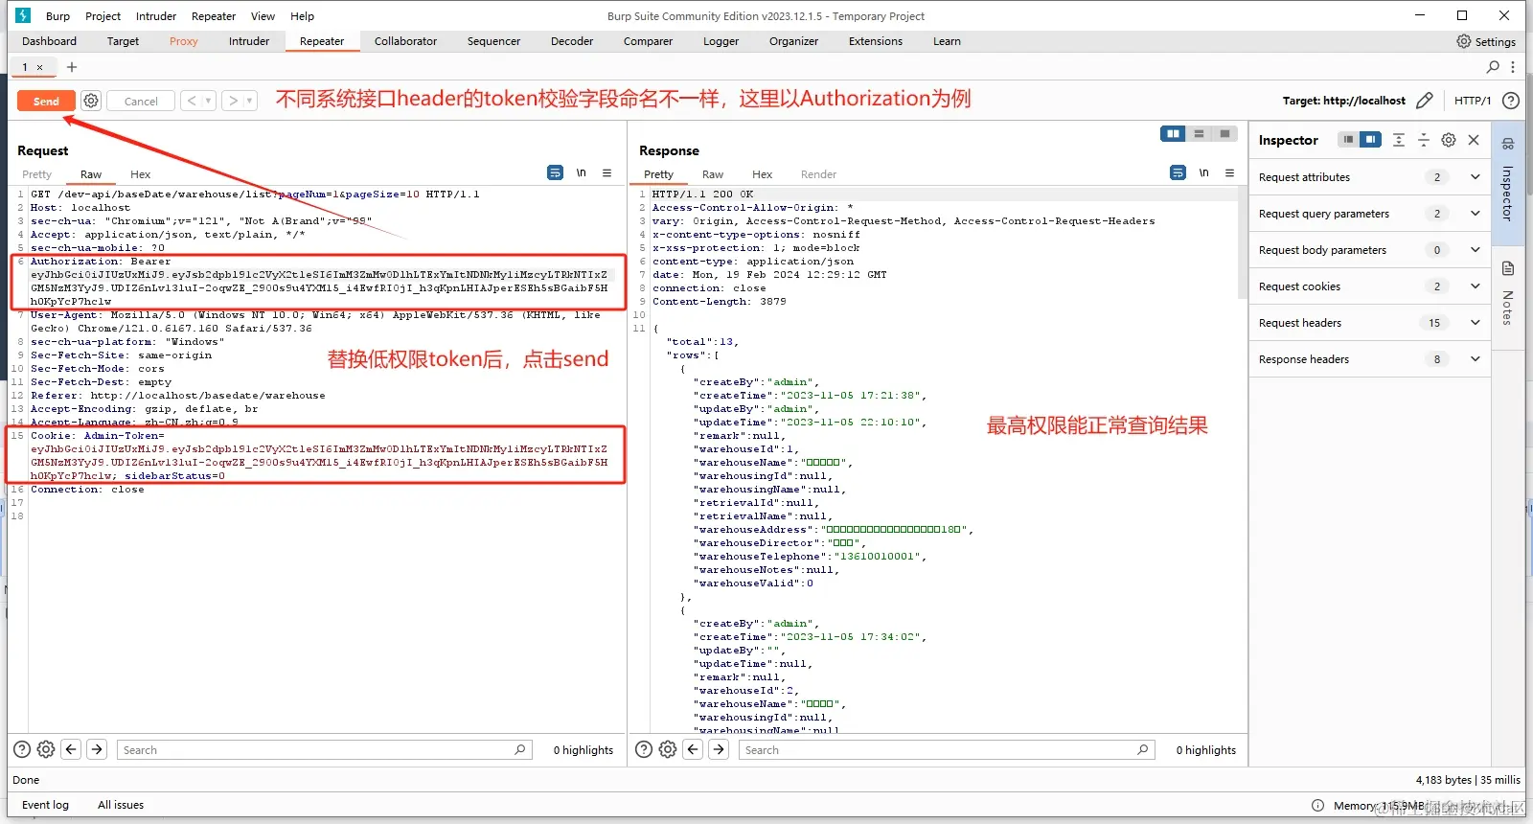Open response editor hamburger menu
This screenshot has width=1533, height=824.
click(x=1229, y=172)
